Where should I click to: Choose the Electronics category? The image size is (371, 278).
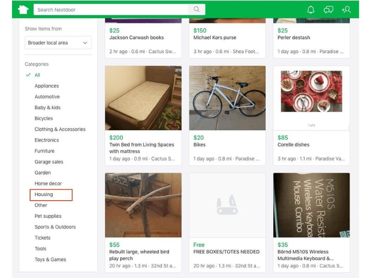point(47,140)
